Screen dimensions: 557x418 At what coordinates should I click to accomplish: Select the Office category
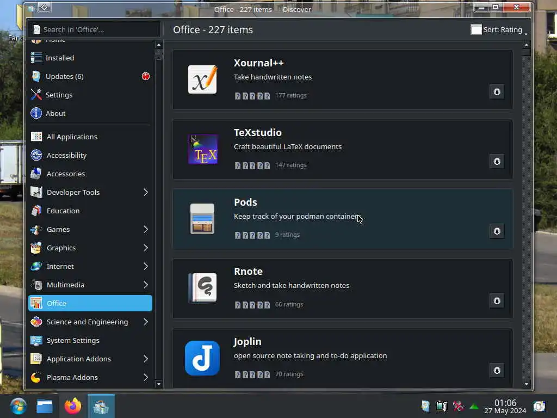90,303
